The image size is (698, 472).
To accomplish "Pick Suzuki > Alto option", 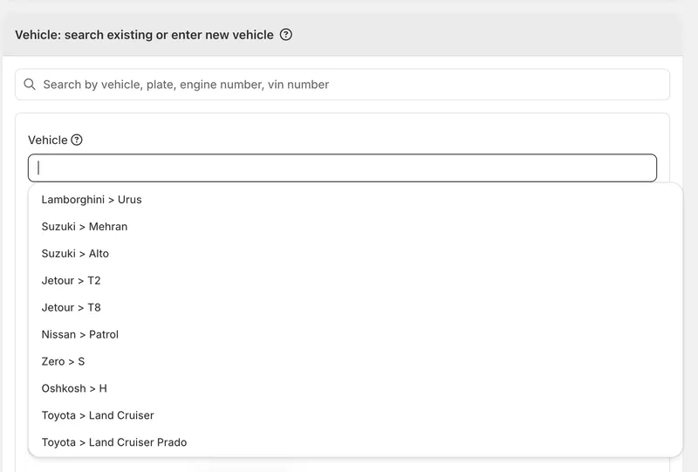I will 355,253.
